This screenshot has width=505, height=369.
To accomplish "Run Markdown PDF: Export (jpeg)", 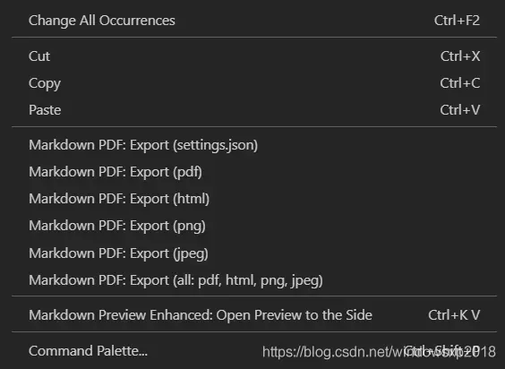I will [x=254, y=253].
